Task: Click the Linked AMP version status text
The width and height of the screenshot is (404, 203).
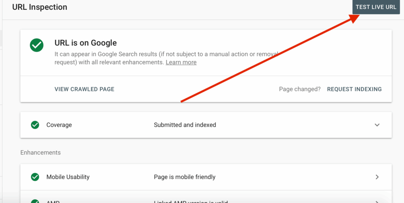Action: click(191, 201)
